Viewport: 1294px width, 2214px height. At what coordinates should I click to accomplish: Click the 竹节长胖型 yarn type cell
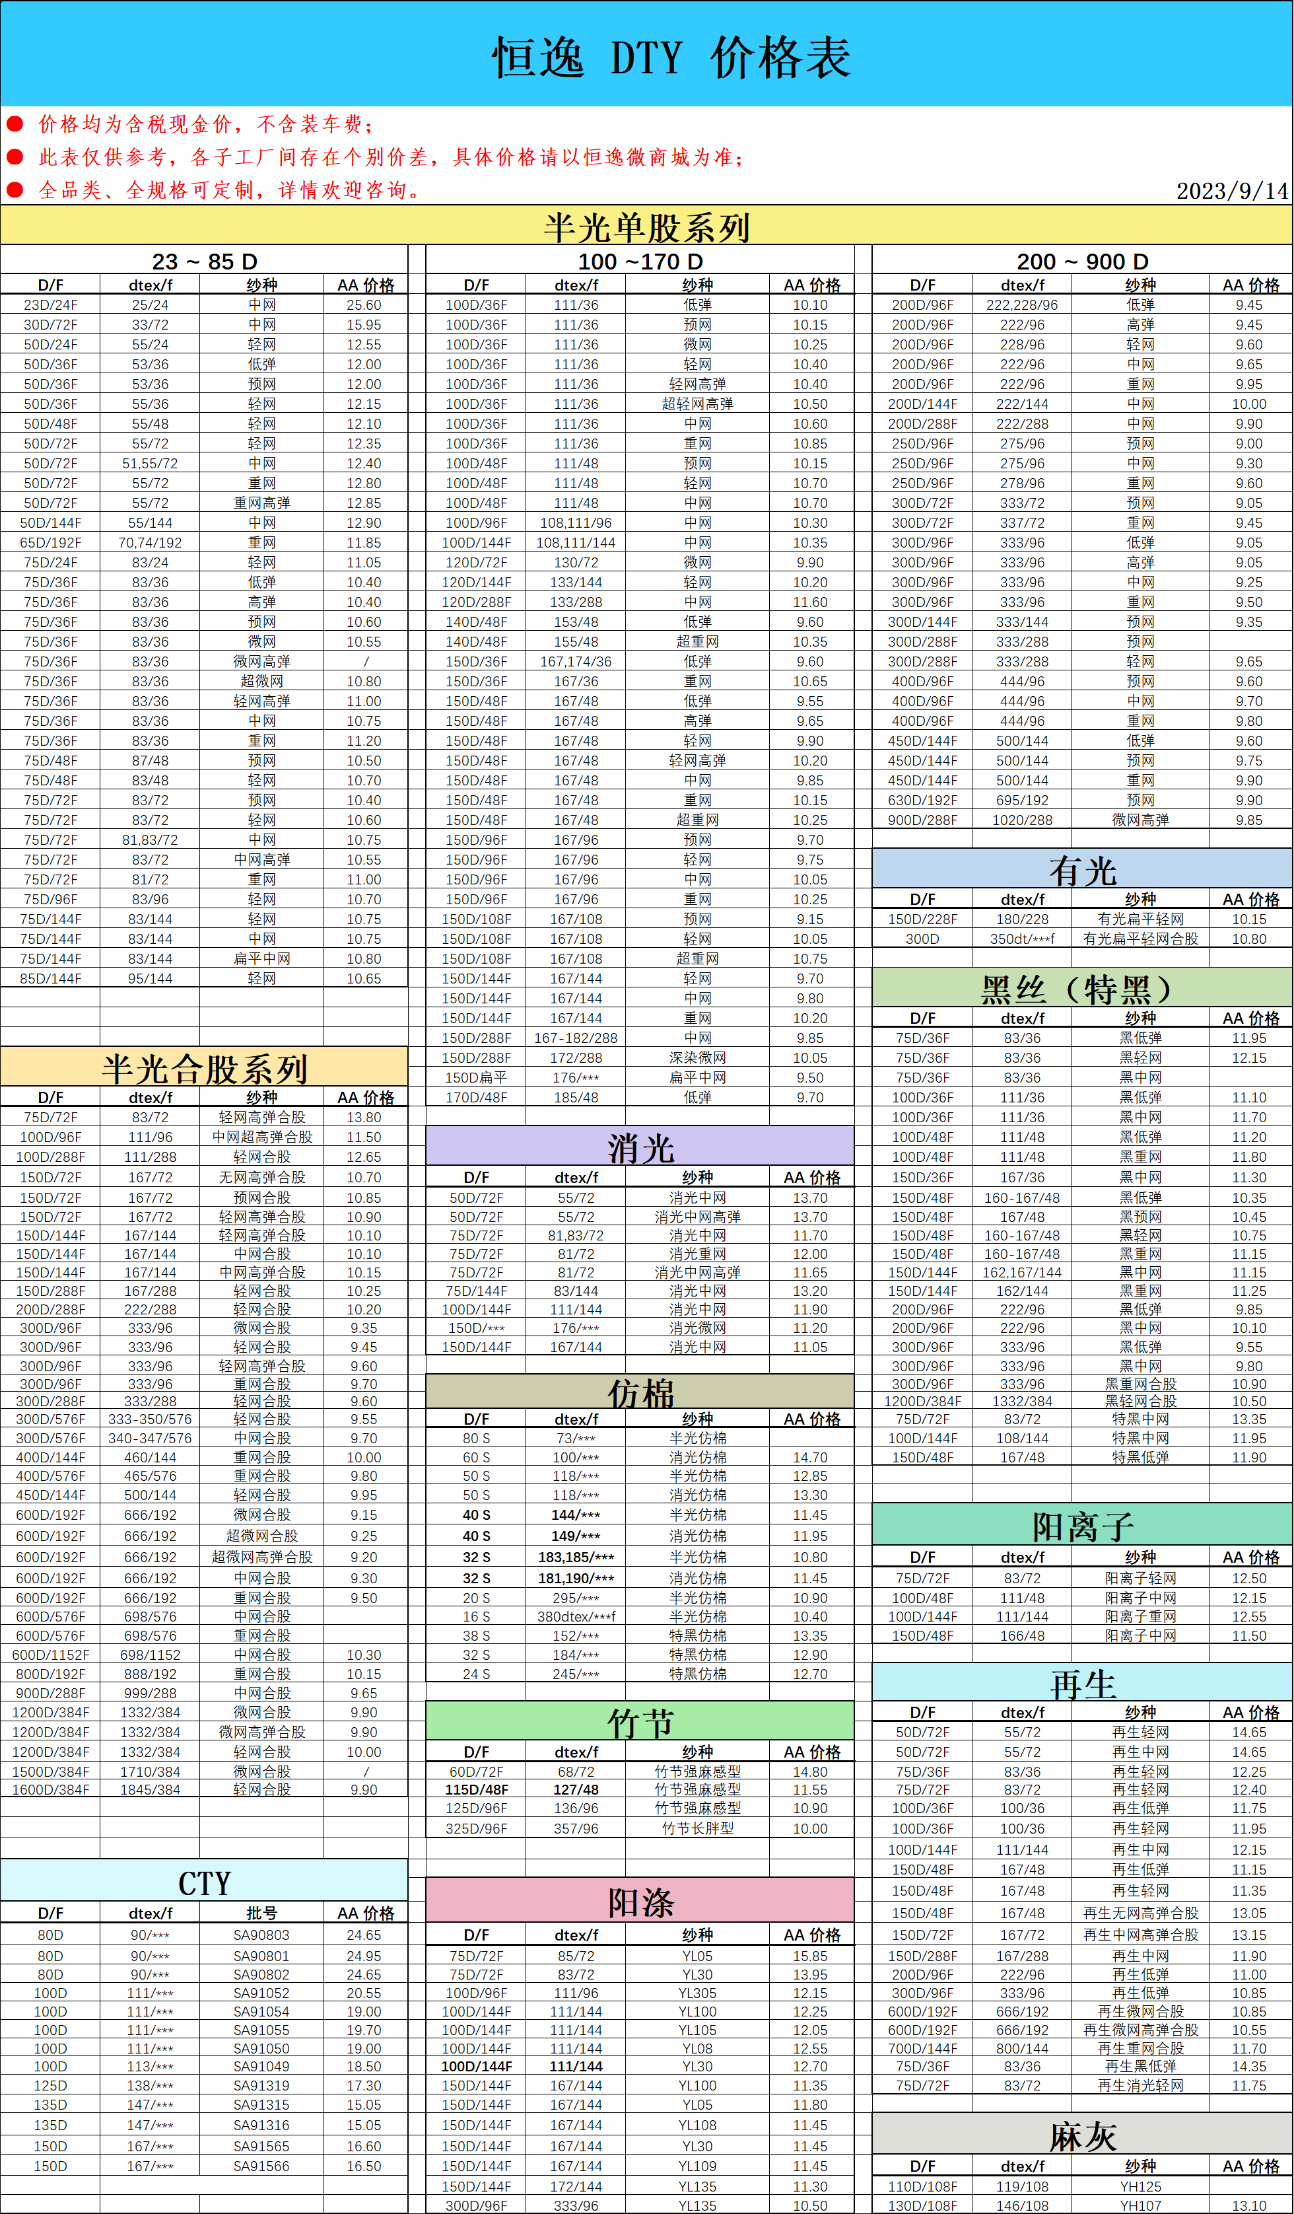click(x=697, y=1828)
